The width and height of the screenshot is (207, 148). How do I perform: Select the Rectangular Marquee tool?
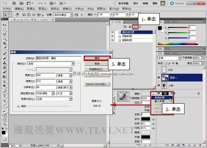click(x=4, y=29)
